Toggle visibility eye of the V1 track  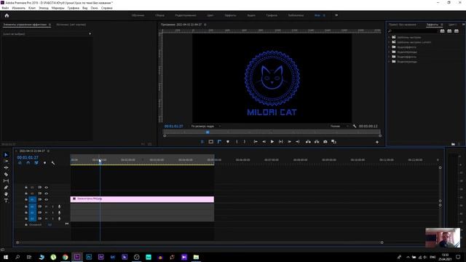pyautogui.click(x=46, y=199)
